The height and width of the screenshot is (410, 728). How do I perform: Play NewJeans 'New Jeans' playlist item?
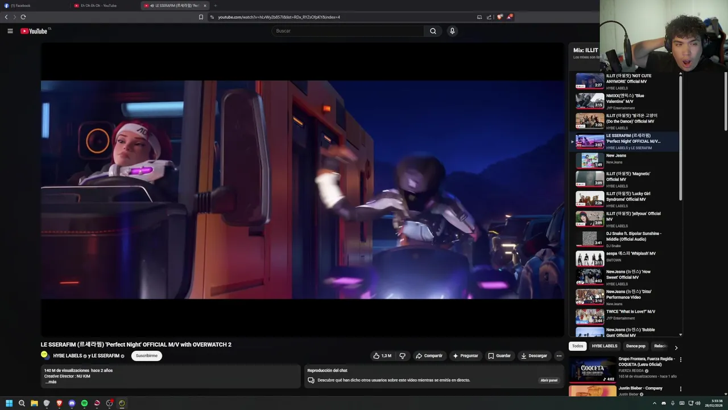[x=624, y=161]
